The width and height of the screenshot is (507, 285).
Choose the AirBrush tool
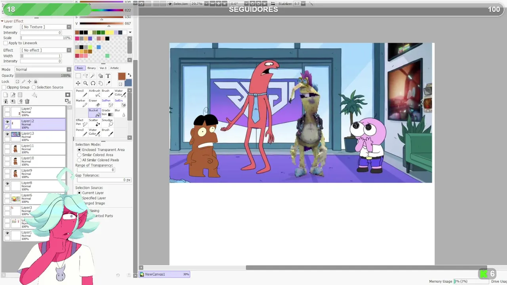tap(94, 93)
